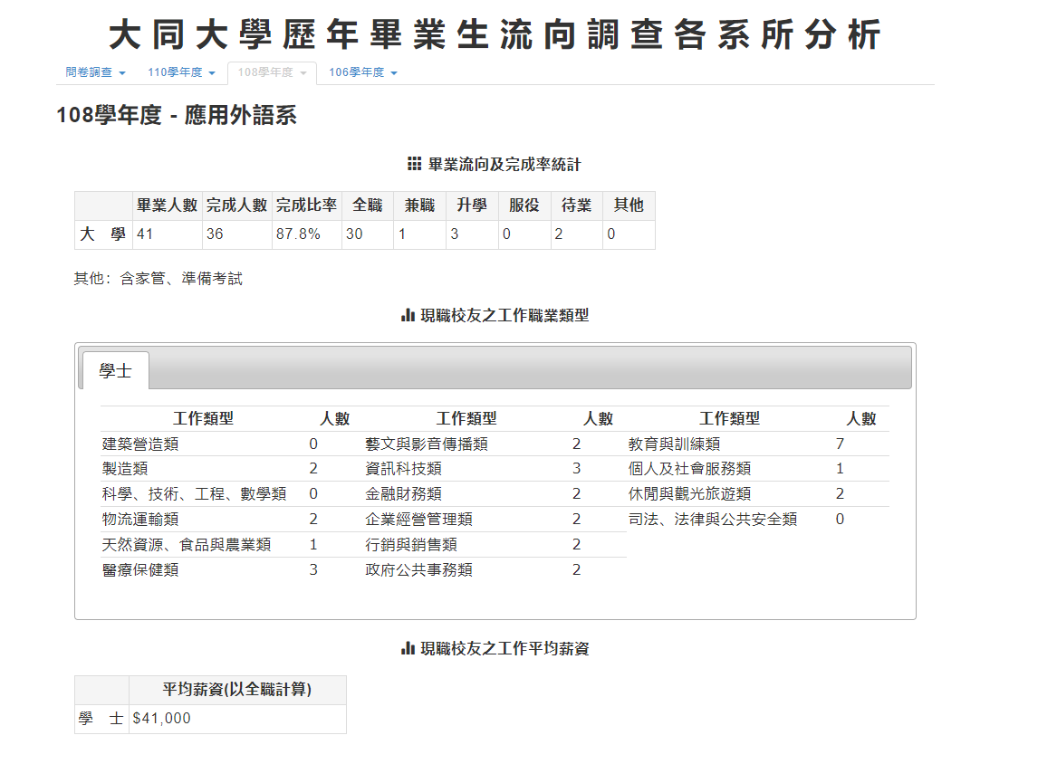
Task: Expand the 106學年度 dropdown tab
Action: tap(362, 72)
